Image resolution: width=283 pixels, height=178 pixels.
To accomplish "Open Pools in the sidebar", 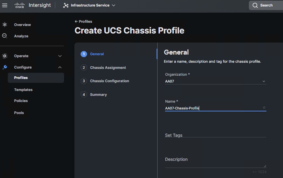I will click(x=19, y=113).
